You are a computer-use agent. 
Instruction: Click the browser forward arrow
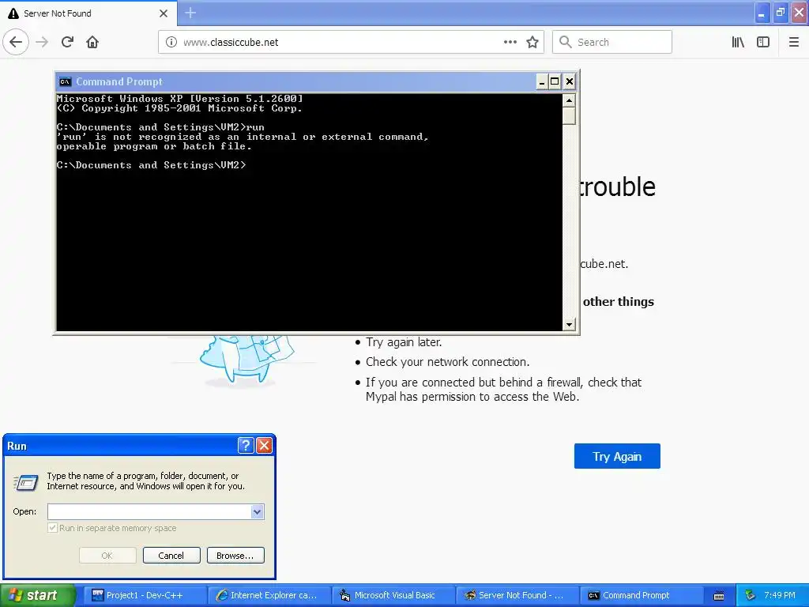coord(43,42)
